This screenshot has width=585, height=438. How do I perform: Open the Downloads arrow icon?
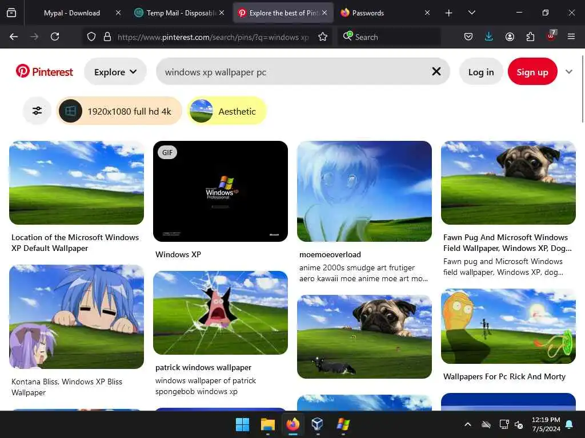pos(489,36)
